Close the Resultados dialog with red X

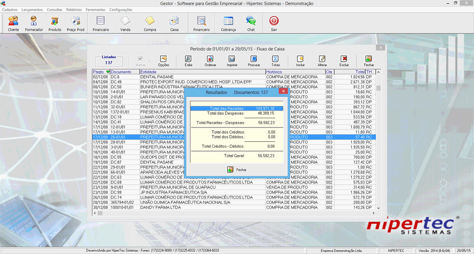tap(283, 91)
